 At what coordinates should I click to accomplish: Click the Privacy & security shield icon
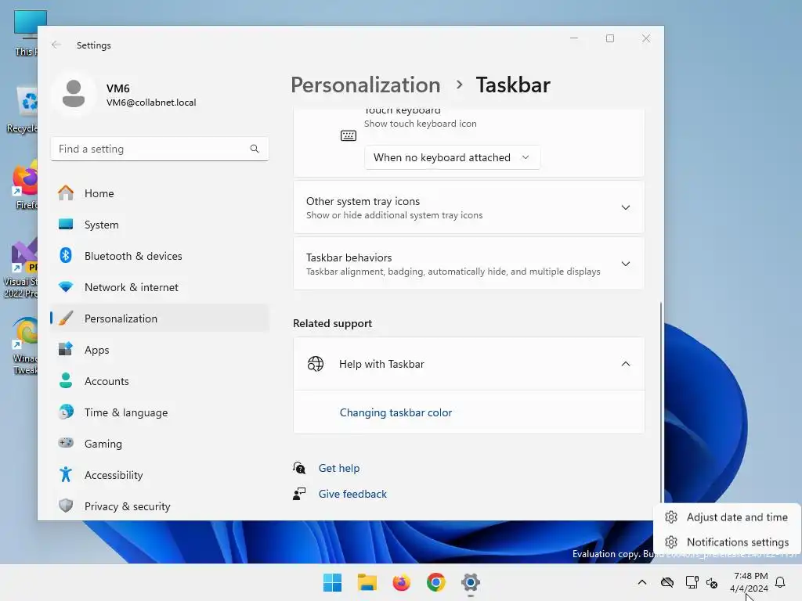66,506
